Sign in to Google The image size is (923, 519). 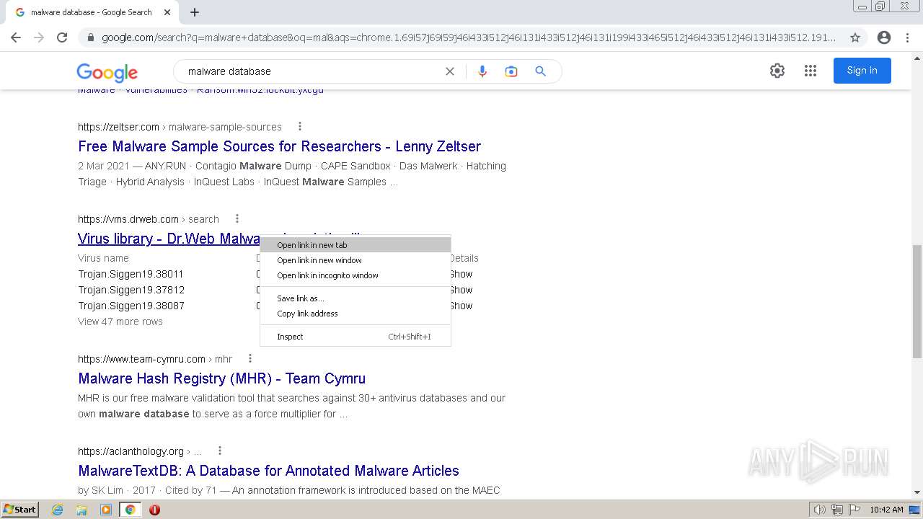862,71
